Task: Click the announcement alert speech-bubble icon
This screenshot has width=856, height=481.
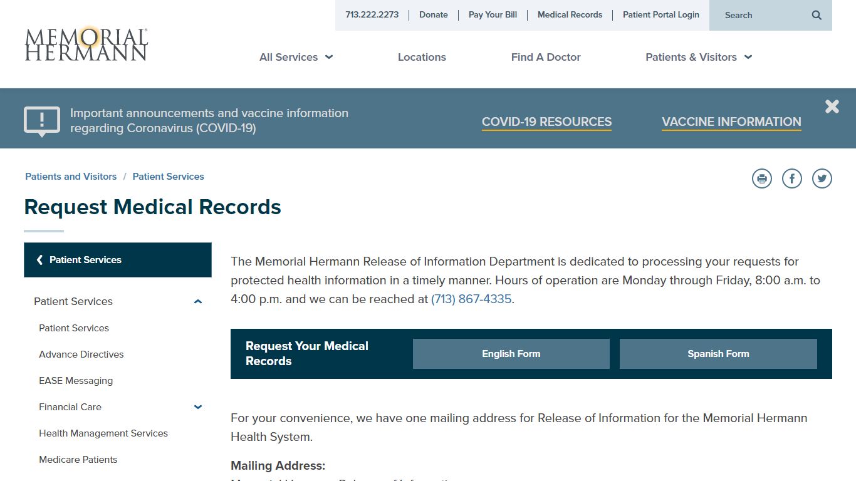Action: (x=42, y=121)
